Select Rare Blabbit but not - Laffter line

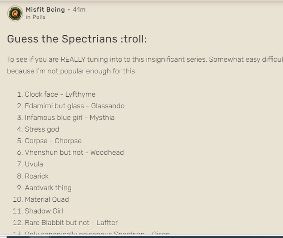point(71,222)
